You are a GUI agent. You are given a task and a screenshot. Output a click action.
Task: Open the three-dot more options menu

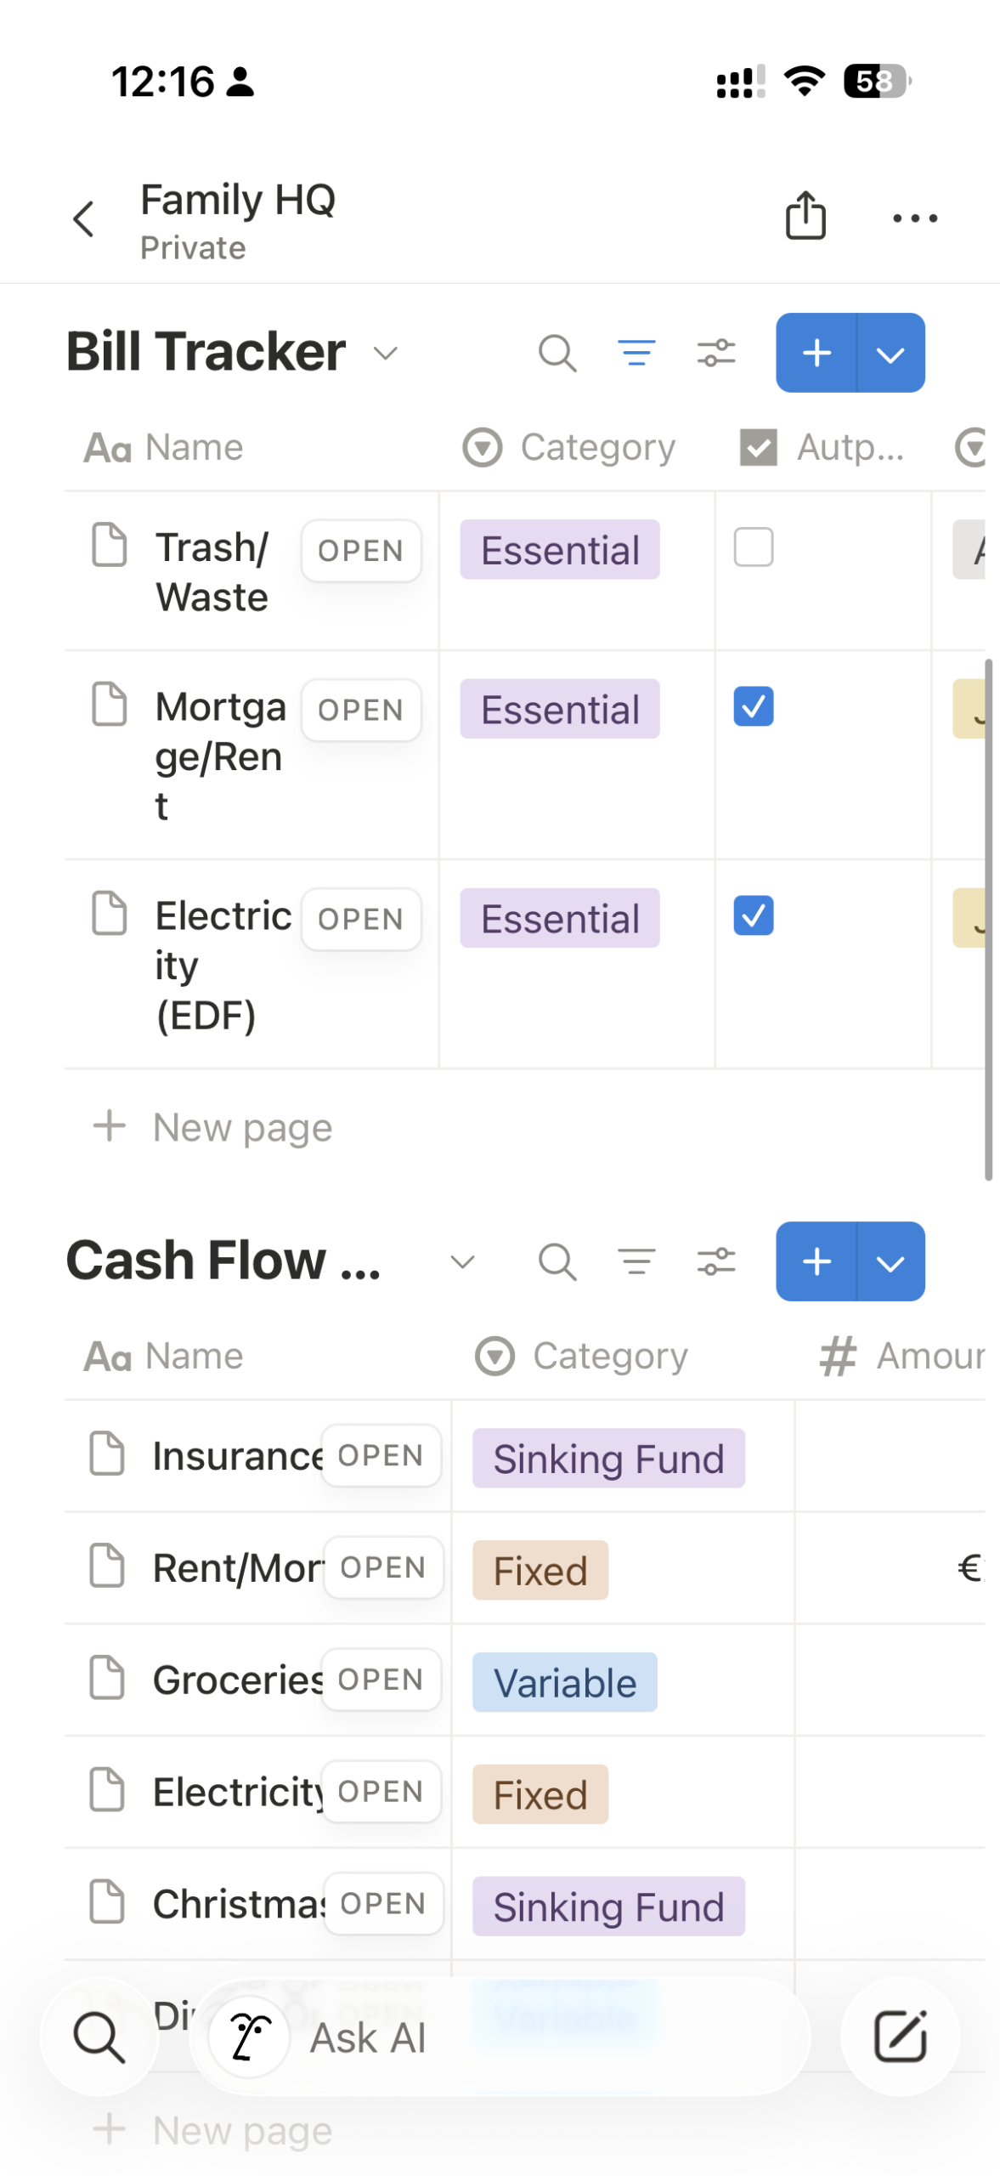pos(914,218)
